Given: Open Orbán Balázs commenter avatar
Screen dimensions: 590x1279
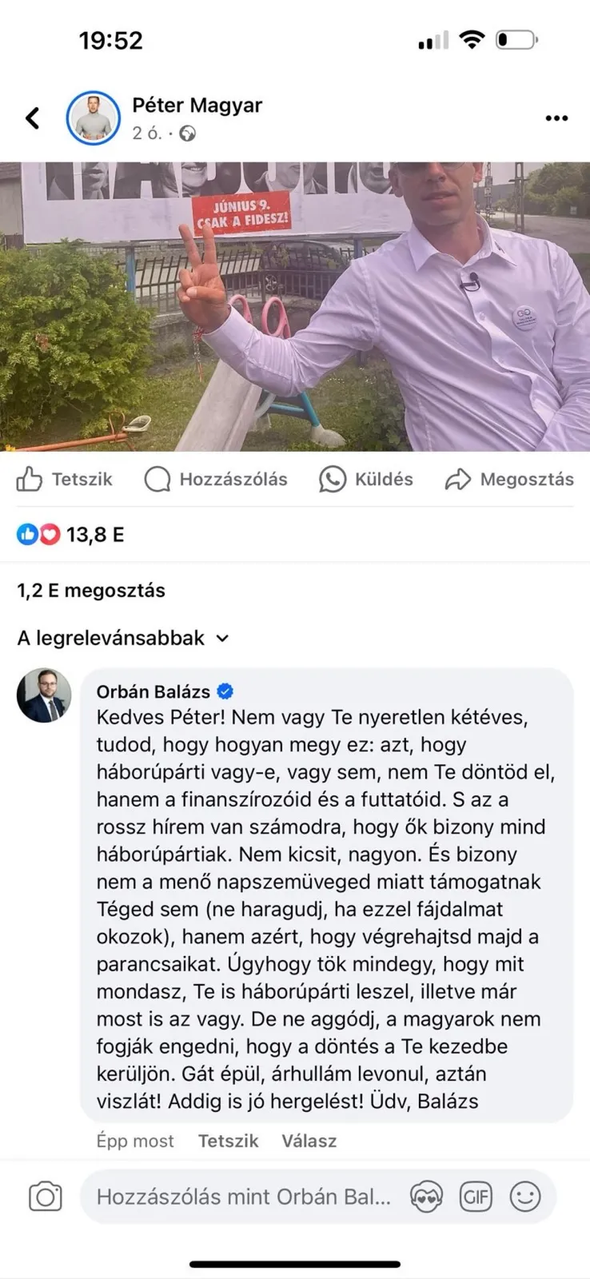Looking at the screenshot, I should coord(44,695).
